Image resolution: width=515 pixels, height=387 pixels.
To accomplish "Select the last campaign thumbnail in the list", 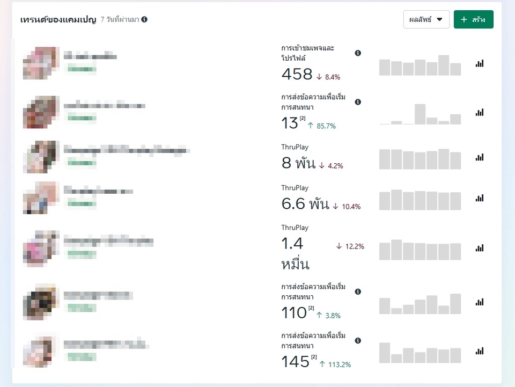I will [x=40, y=351].
